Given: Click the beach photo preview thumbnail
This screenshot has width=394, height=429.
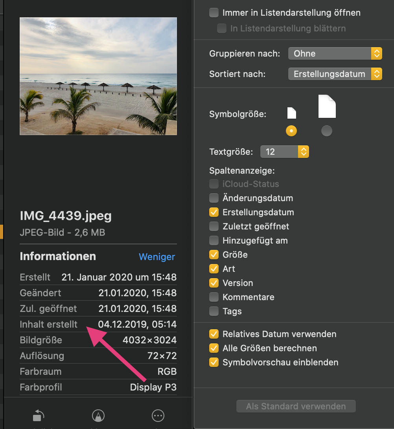Looking at the screenshot, I should coord(98,76).
